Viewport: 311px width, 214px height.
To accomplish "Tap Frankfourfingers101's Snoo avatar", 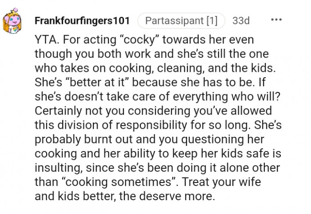I will (12, 21).
